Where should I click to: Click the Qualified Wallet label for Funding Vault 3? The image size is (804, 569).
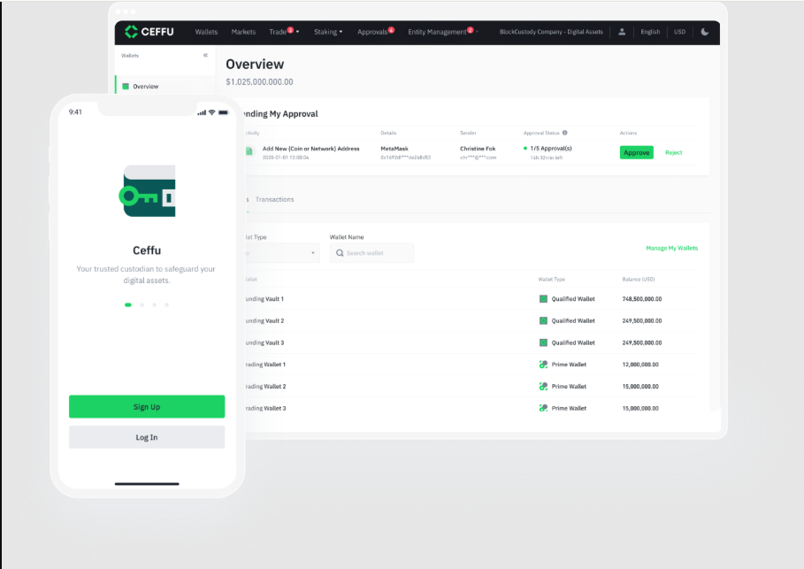(573, 342)
